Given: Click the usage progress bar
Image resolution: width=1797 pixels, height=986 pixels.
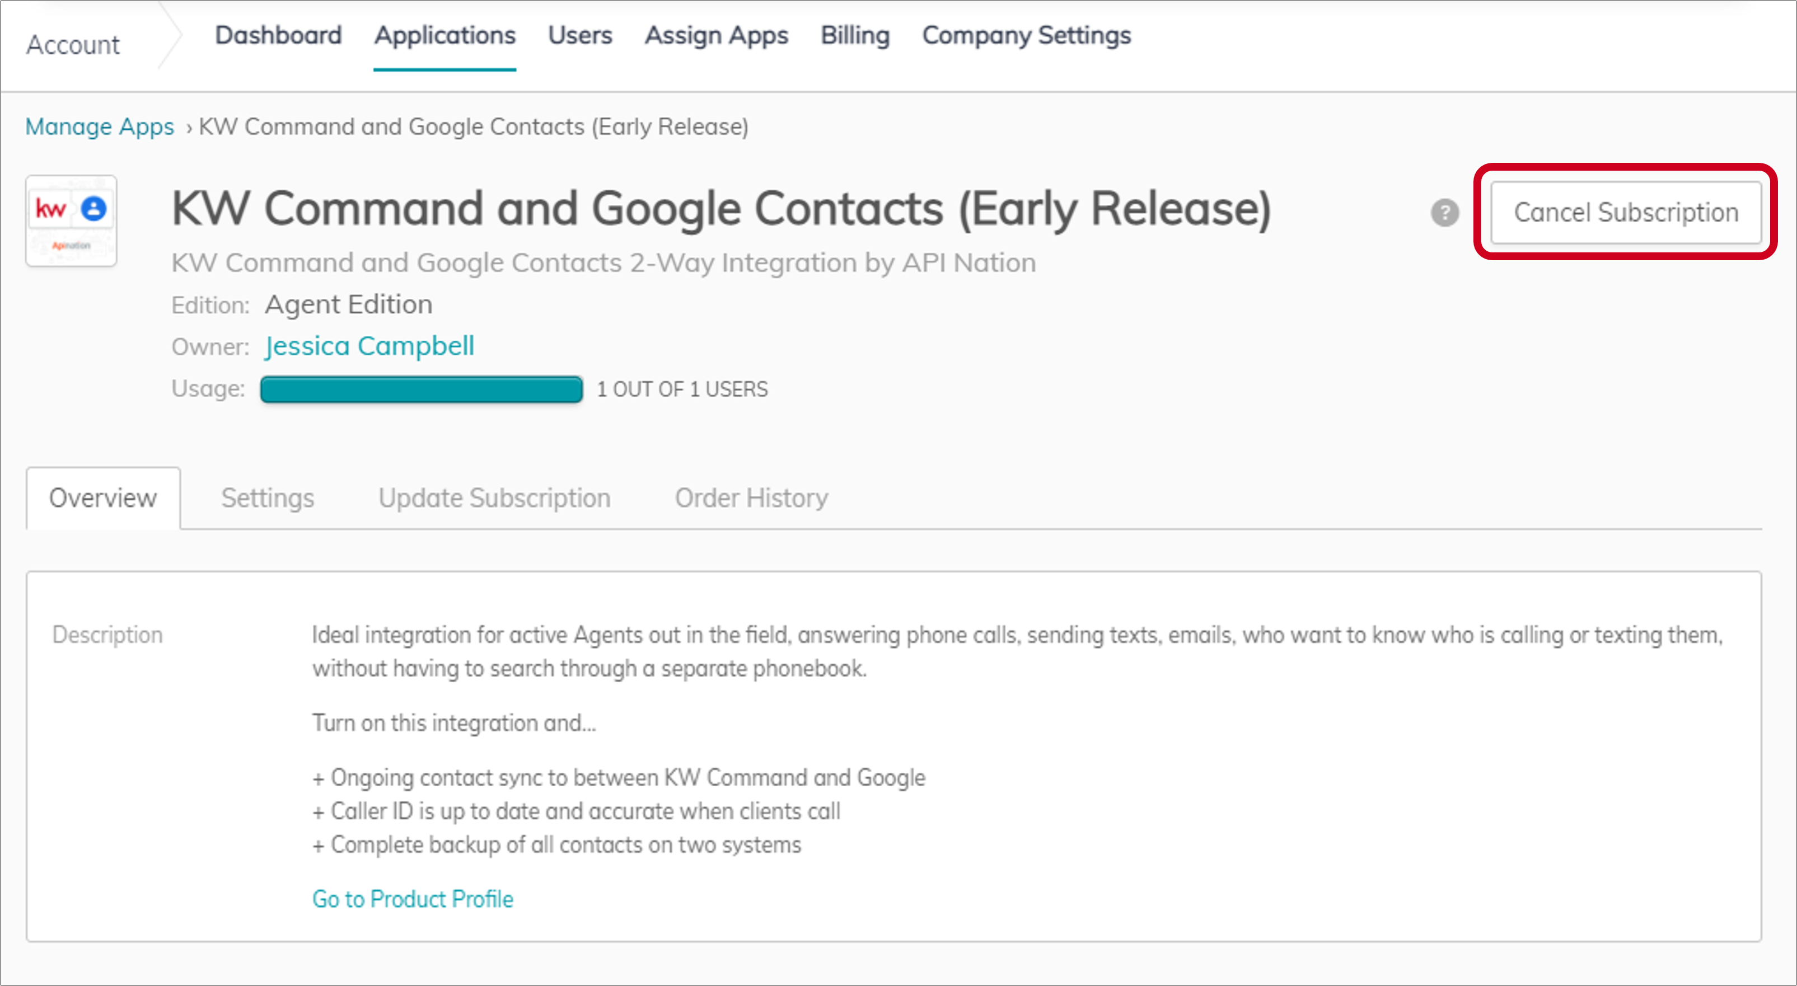Looking at the screenshot, I should 422,389.
